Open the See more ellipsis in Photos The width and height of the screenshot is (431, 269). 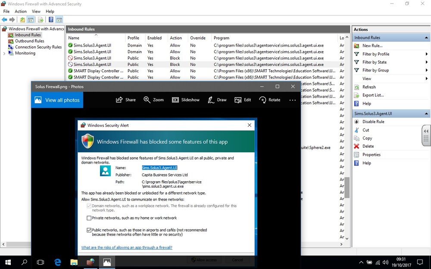[x=293, y=100]
